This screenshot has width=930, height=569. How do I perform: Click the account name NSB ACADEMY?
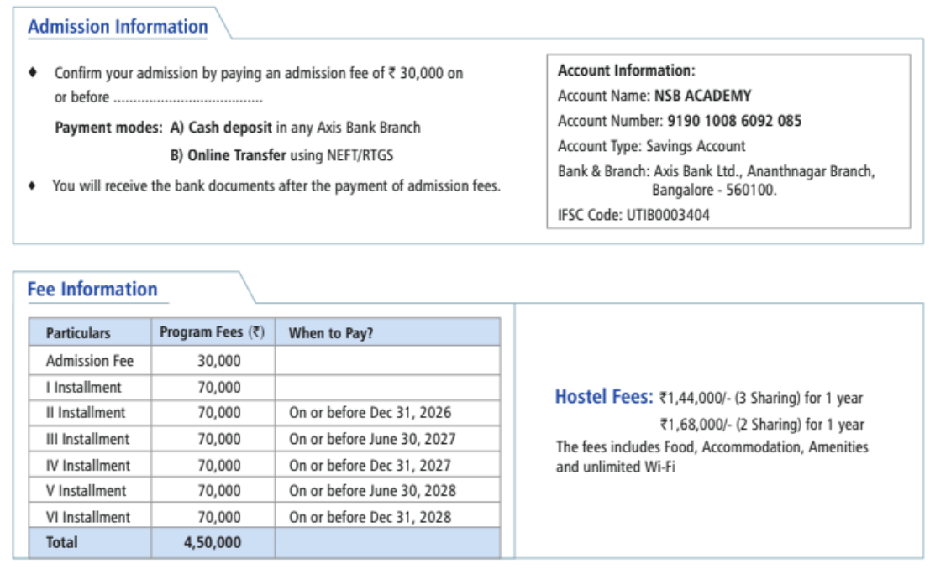point(702,96)
